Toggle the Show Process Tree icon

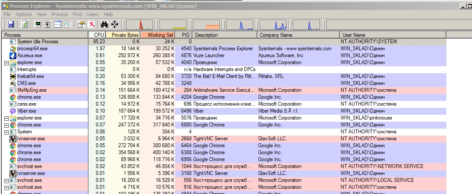pos(48,25)
